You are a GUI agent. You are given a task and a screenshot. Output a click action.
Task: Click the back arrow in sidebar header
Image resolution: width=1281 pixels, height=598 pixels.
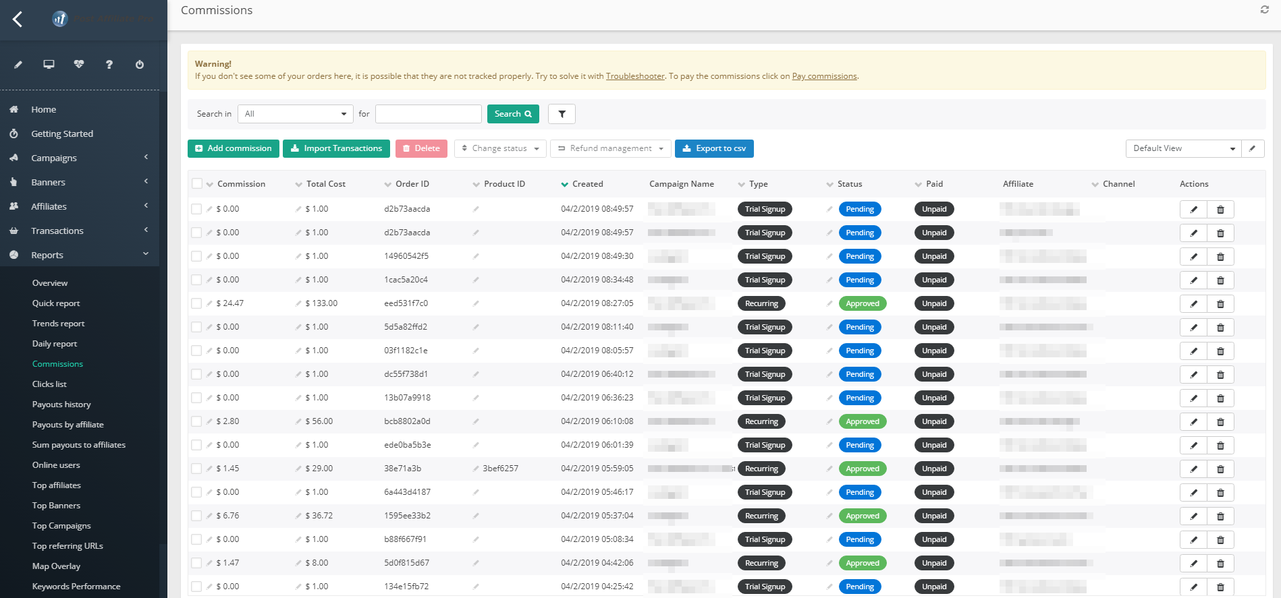[18, 20]
